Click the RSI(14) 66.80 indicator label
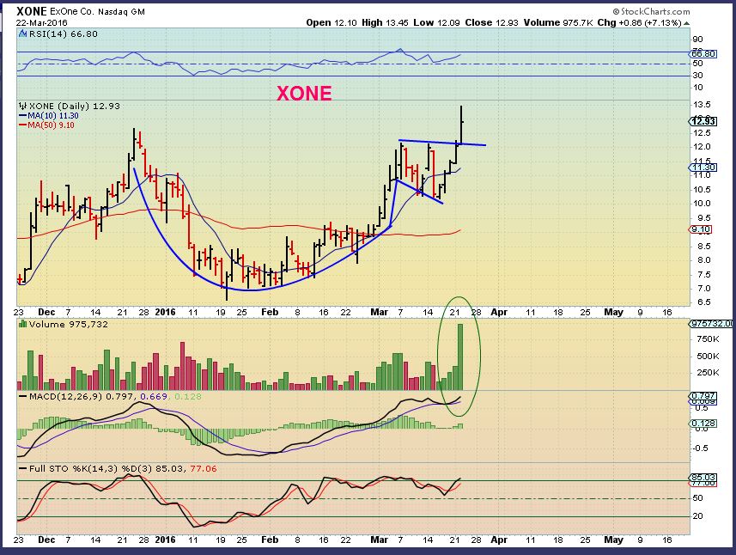The width and height of the screenshot is (736, 555). pyautogui.click(x=64, y=34)
